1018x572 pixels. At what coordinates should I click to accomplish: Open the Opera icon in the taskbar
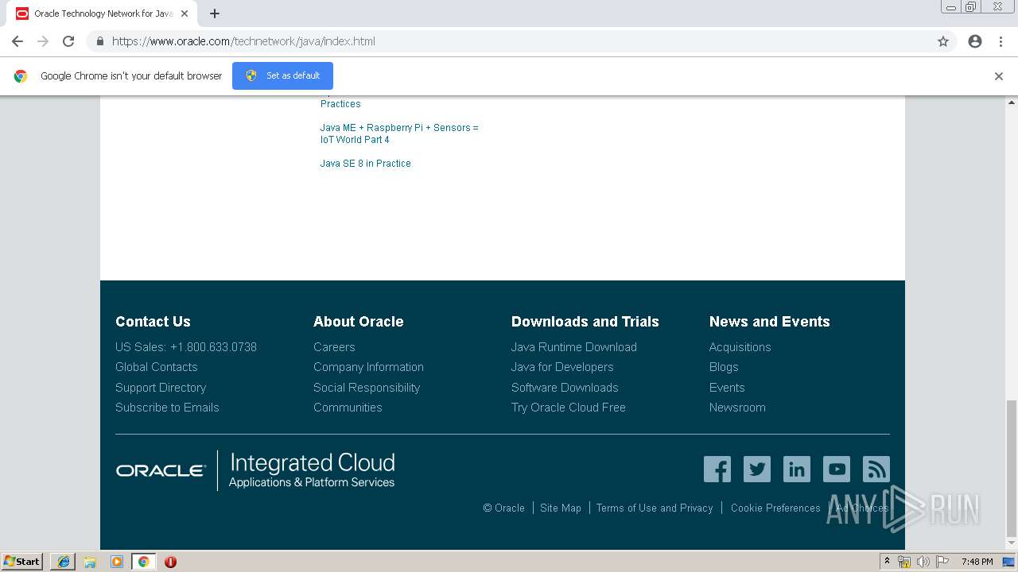tap(170, 562)
